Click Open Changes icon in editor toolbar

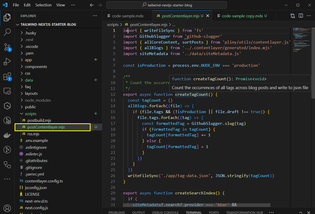pyautogui.click(x=293, y=16)
